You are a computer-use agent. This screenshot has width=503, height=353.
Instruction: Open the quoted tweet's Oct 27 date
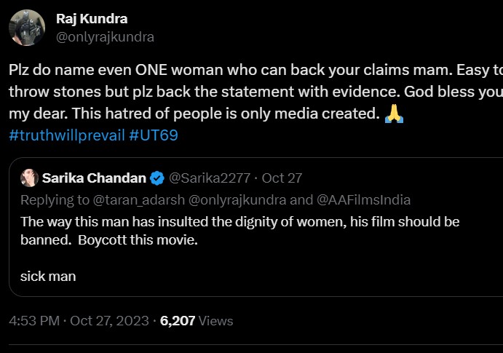[282, 178]
